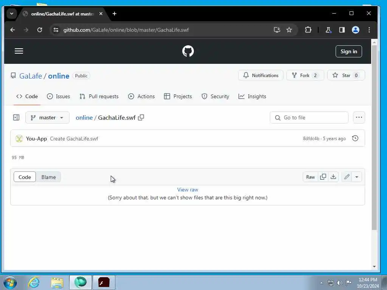Toggle the browser side panel
Viewport: 387px width, 290px height.
(x=342, y=30)
